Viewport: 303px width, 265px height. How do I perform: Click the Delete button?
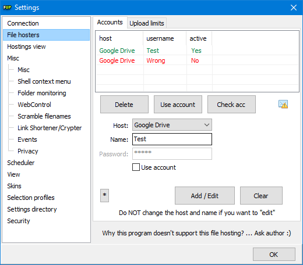[124, 105]
